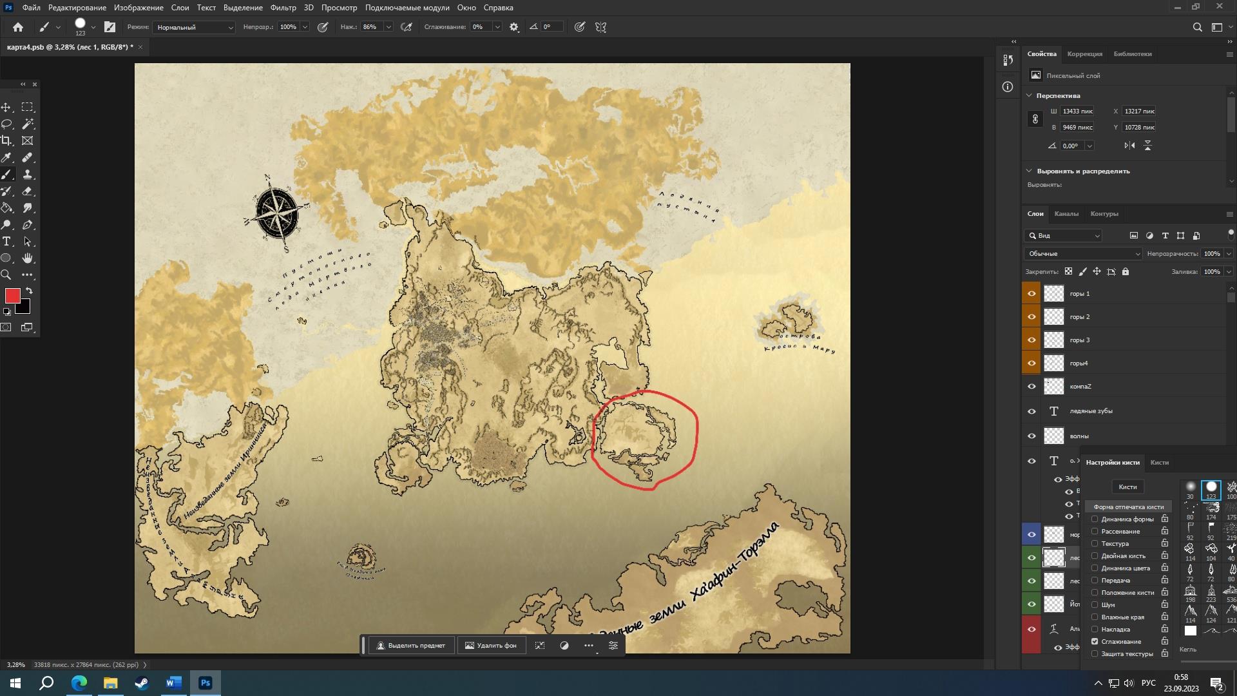This screenshot has width=1237, height=696.
Task: Select the Eraser tool
Action: [27, 191]
